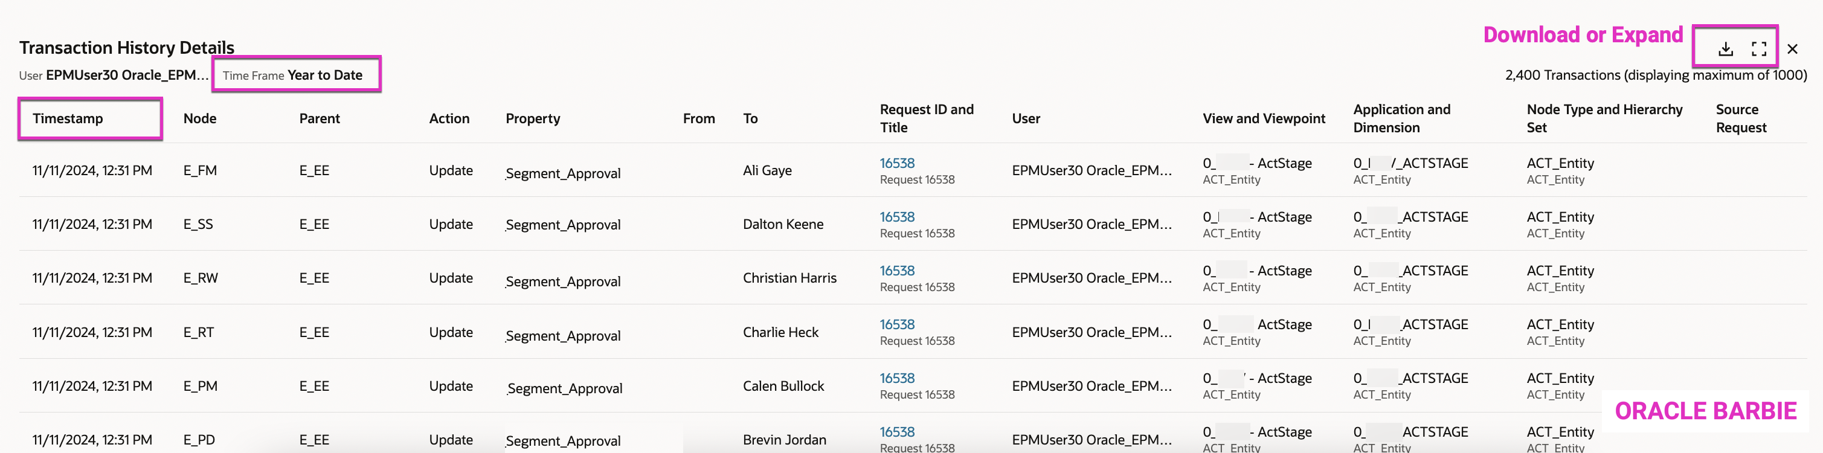Select the Dalton Keene value cell

coord(783,224)
